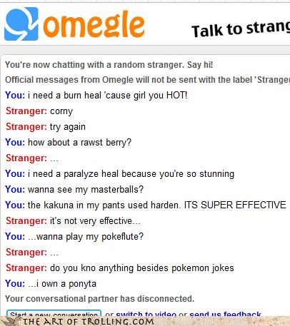Click the 'it's not very effective' reply
290x326 pixels.
point(73,221)
